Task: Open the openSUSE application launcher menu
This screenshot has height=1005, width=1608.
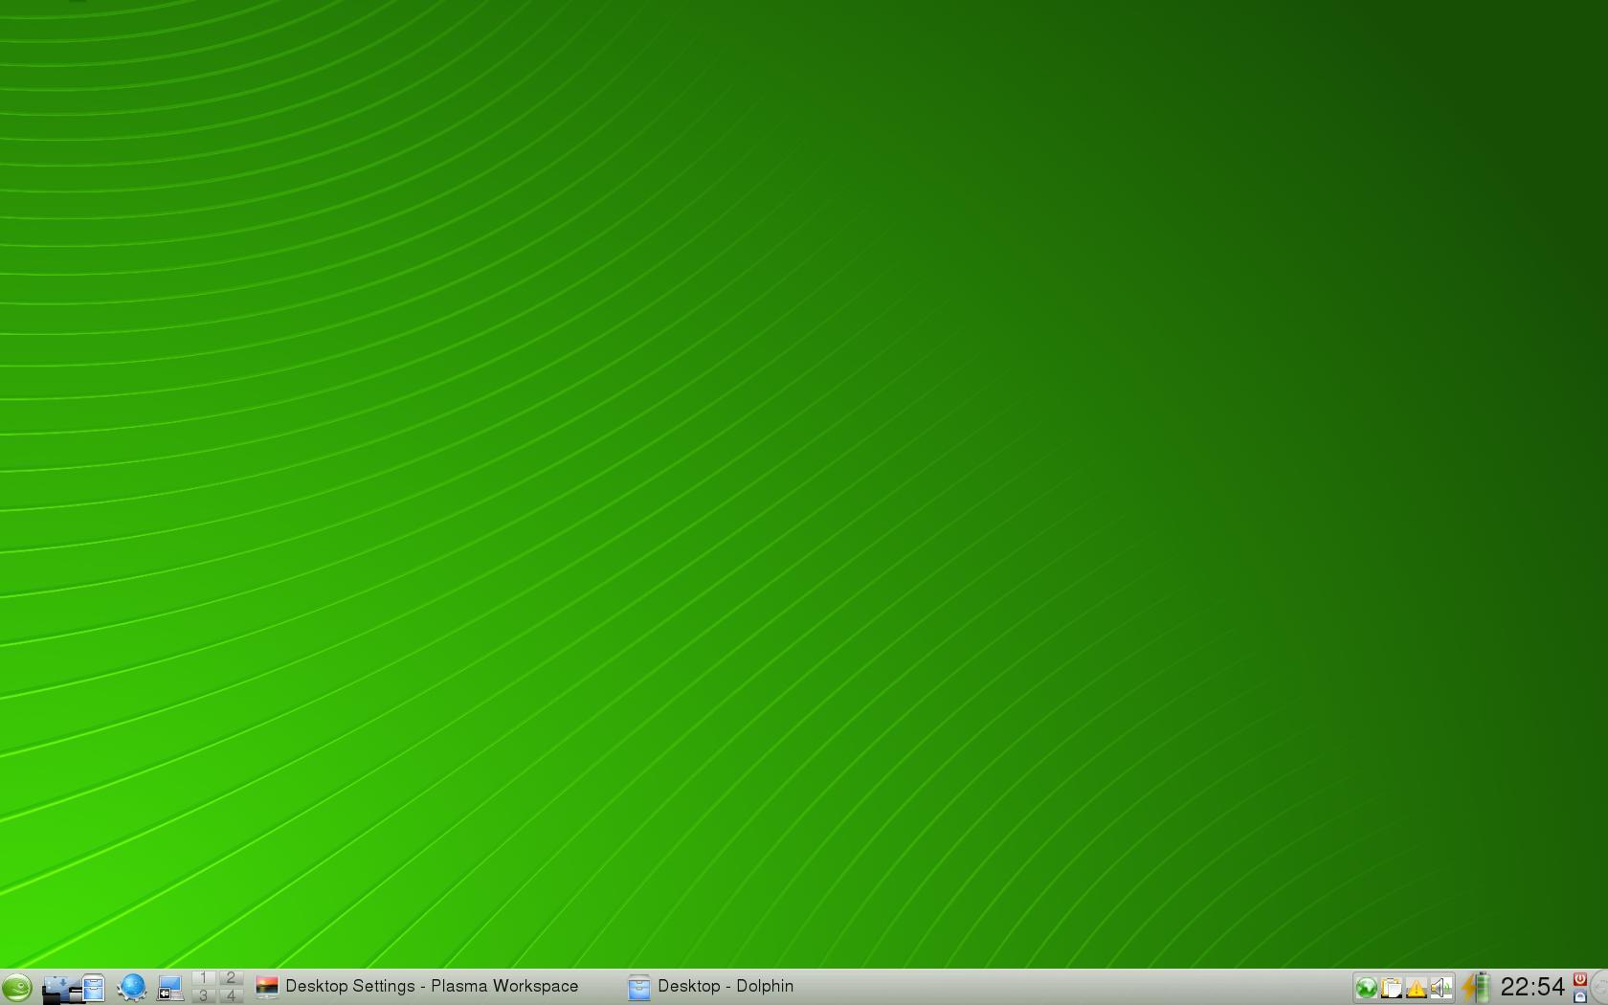Action: tap(17, 987)
